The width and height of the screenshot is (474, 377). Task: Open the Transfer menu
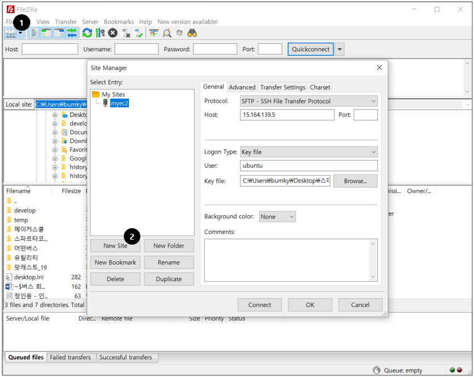click(66, 22)
